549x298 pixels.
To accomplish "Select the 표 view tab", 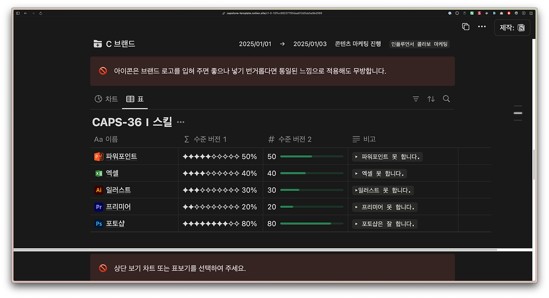I will pos(135,99).
